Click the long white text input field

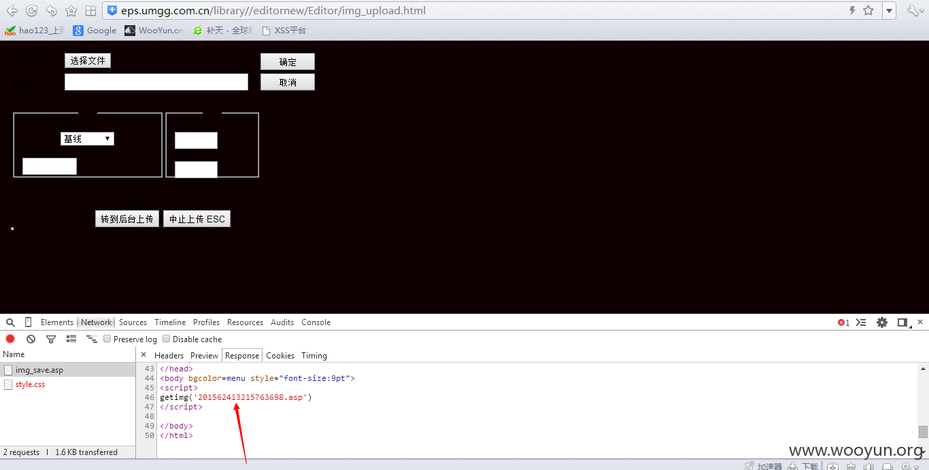pyautogui.click(x=156, y=82)
